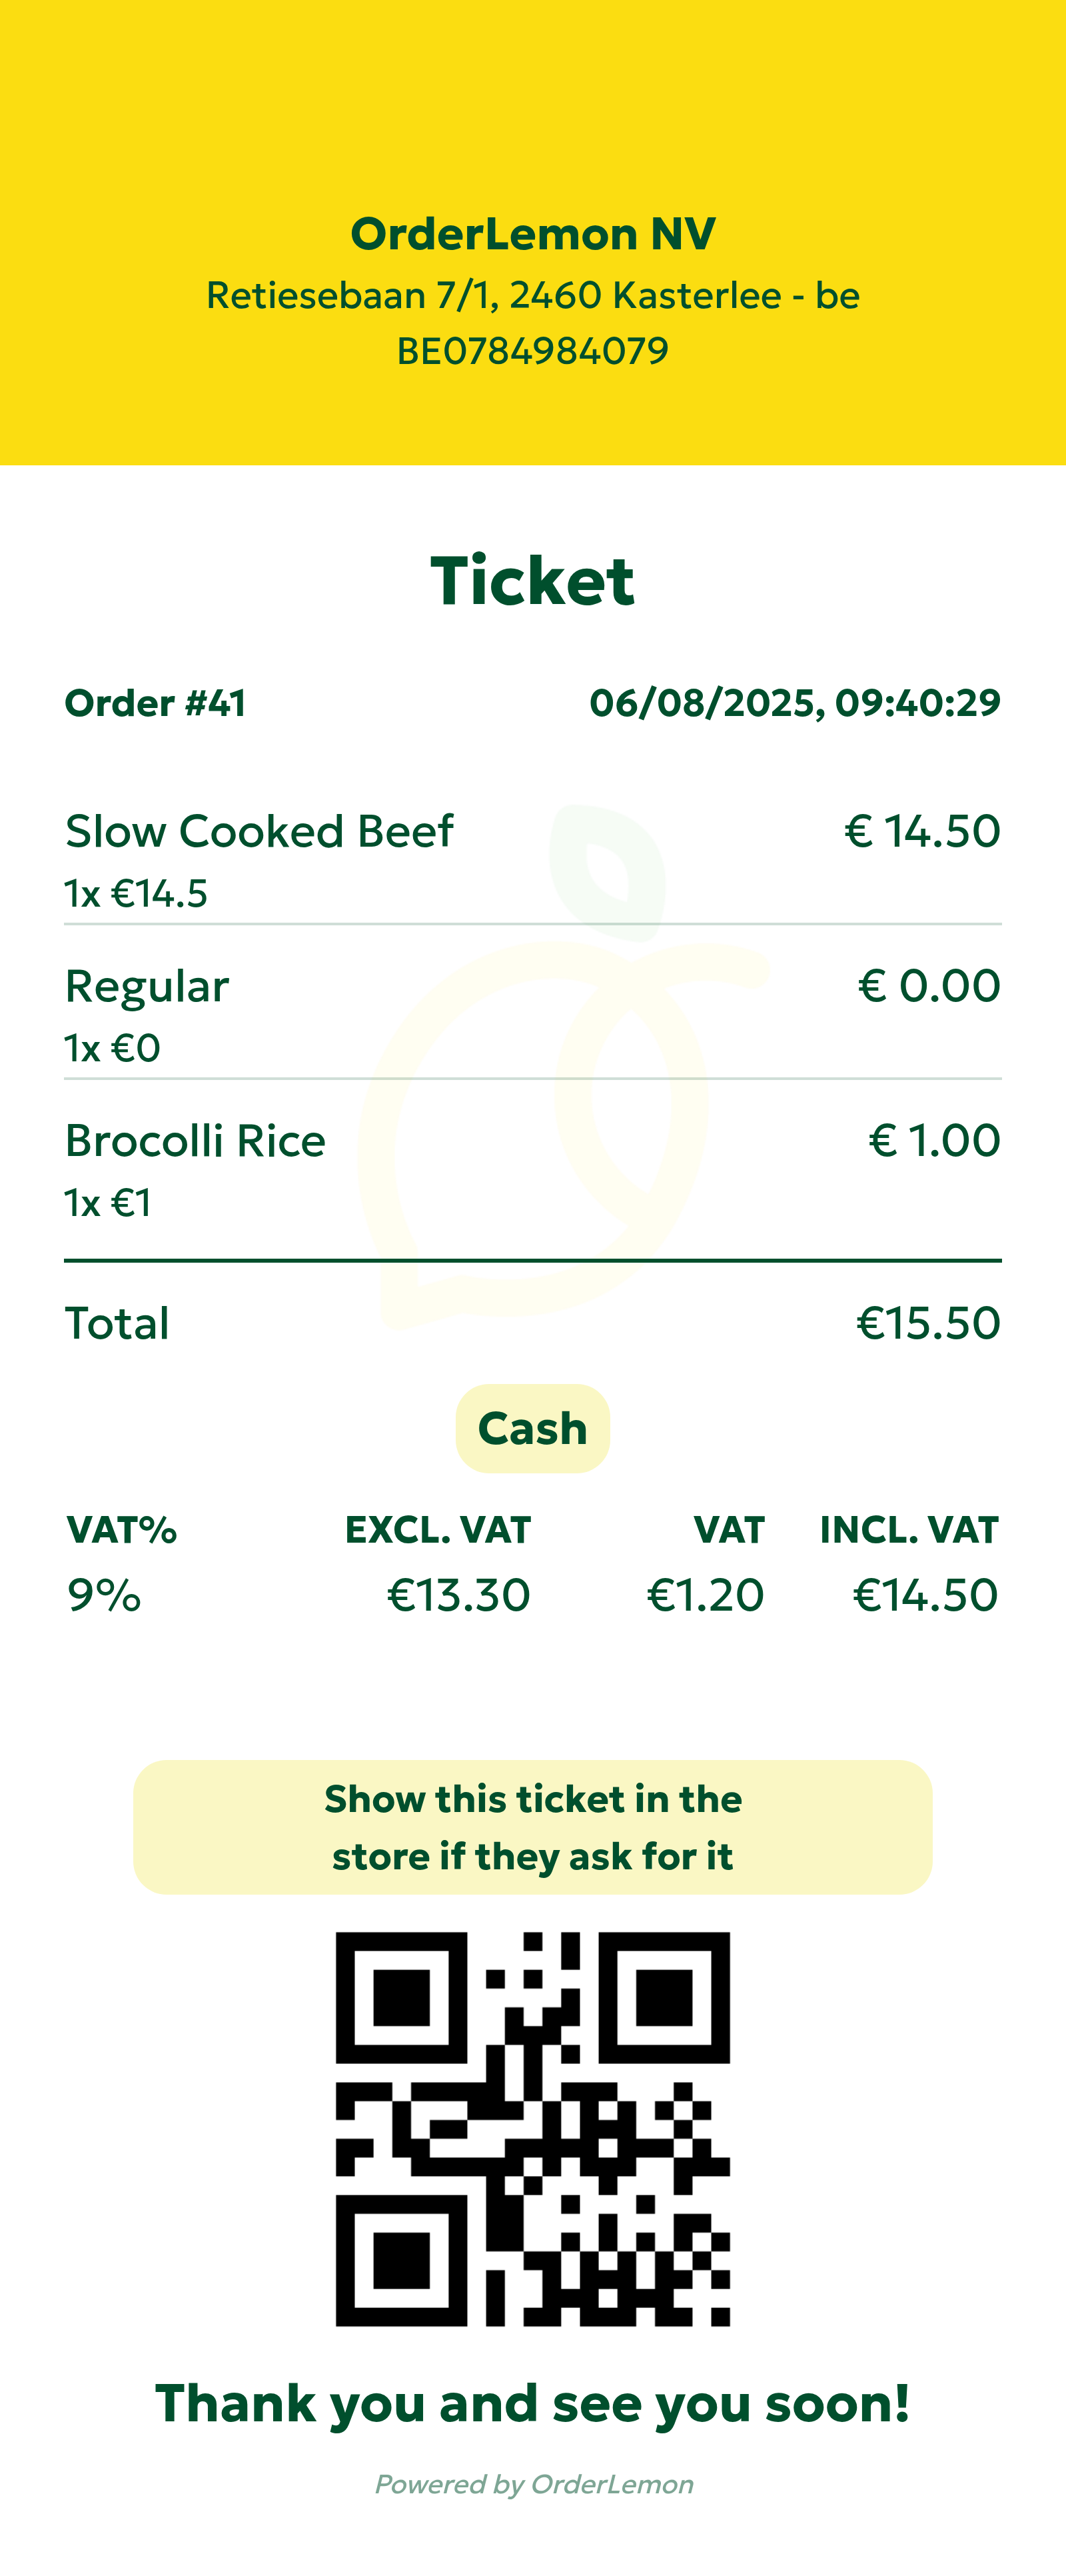Select the Order #41 label

pyautogui.click(x=155, y=703)
